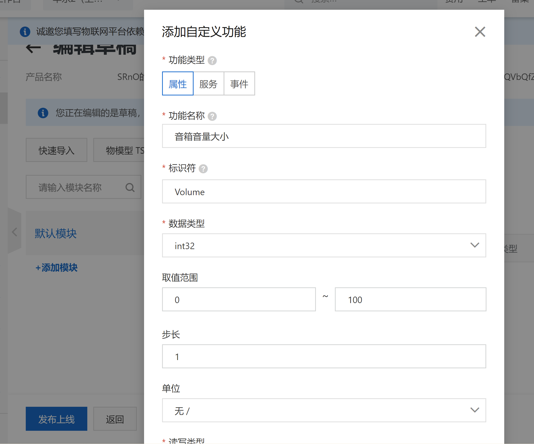Image resolution: width=534 pixels, height=444 pixels.
Task: Click the 步长 step input field
Action: [x=324, y=356]
